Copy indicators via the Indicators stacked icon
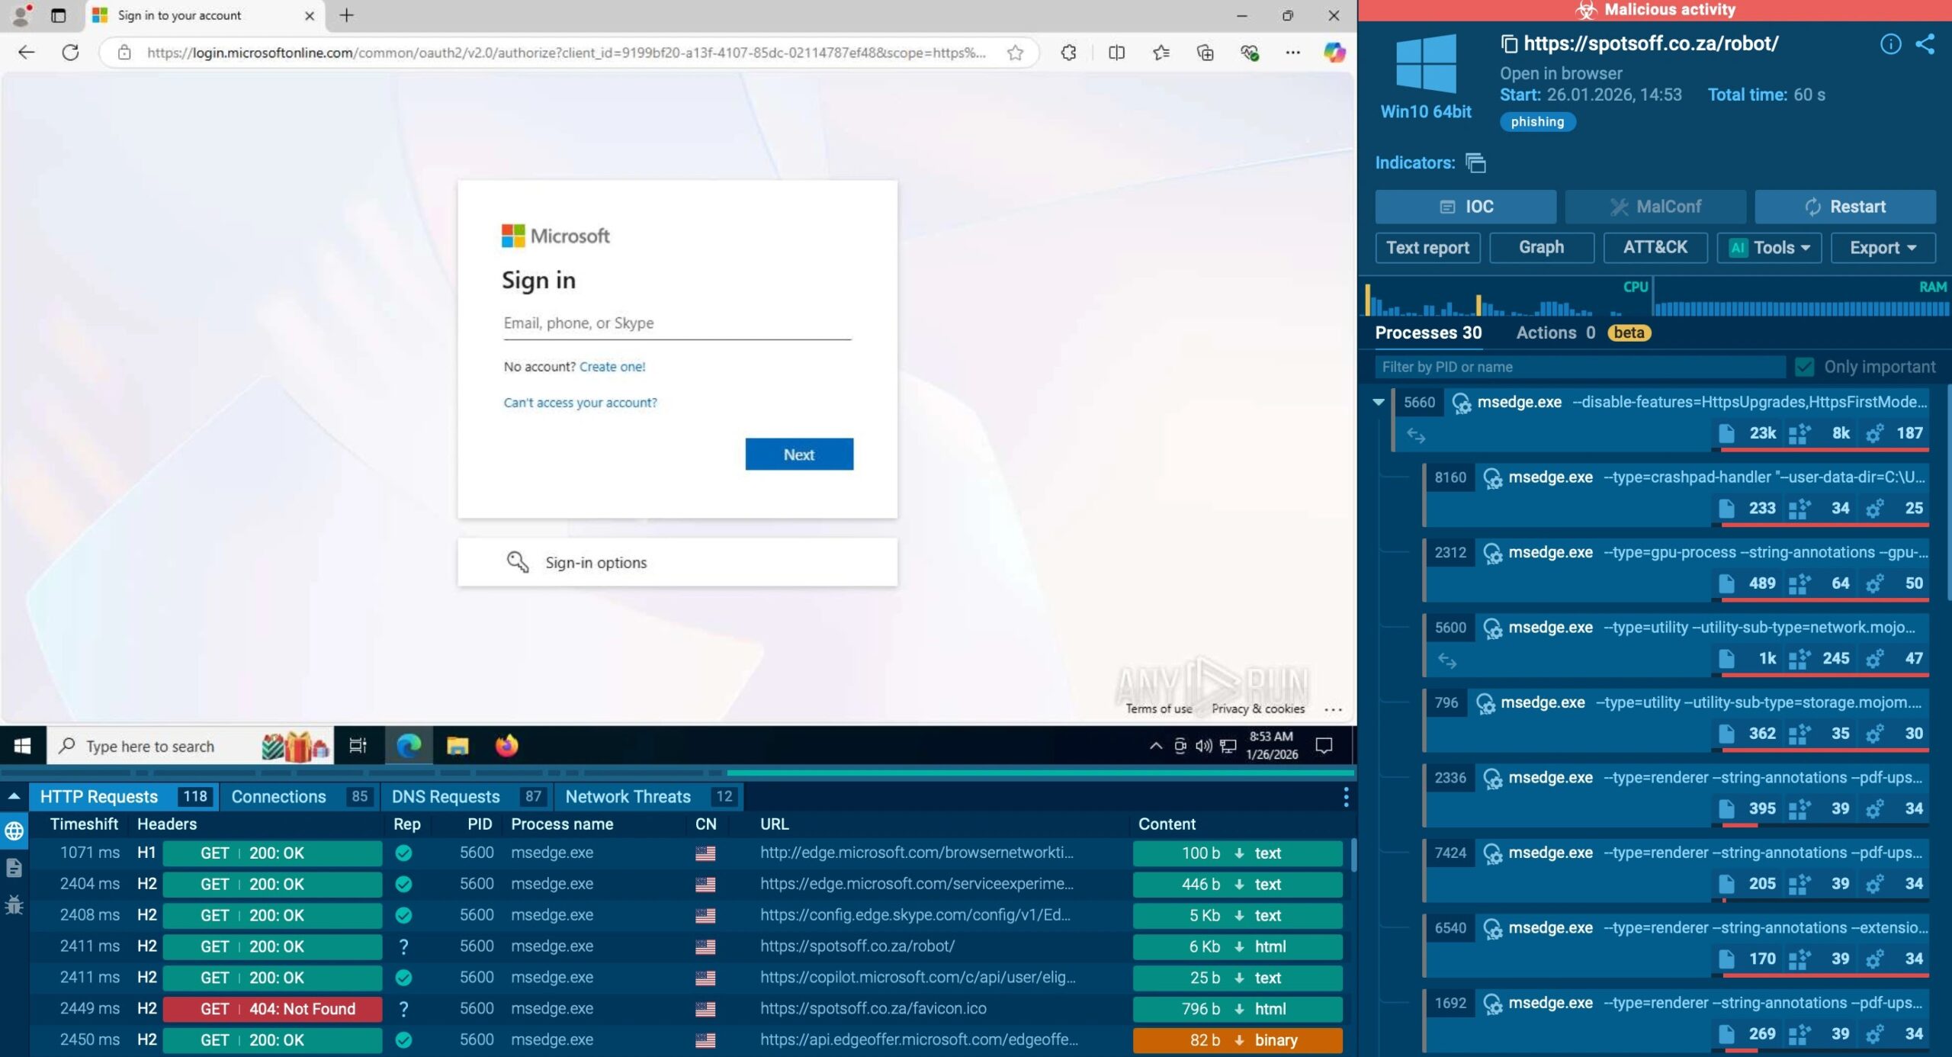 tap(1475, 163)
